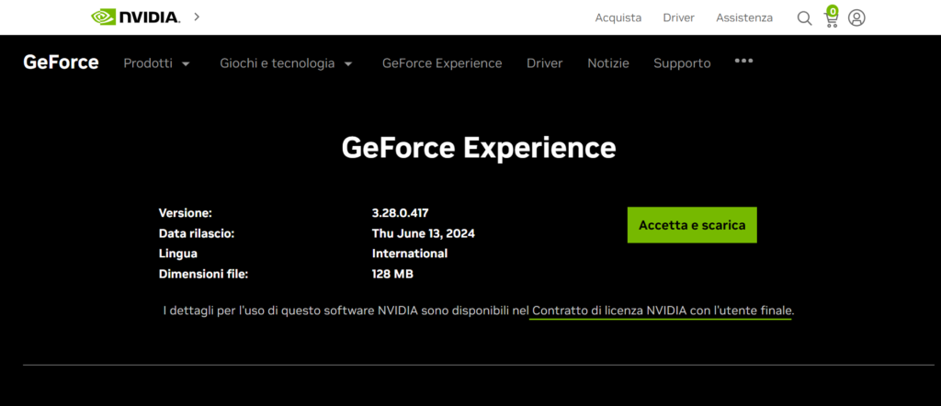The width and height of the screenshot is (941, 406).
Task: Click the Accetta e scarica button
Action: [x=692, y=225]
